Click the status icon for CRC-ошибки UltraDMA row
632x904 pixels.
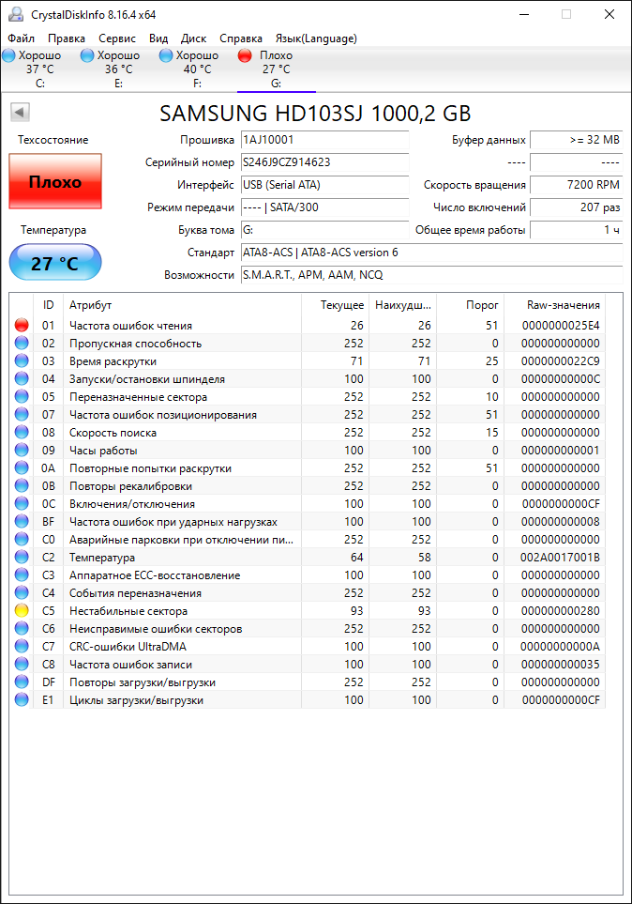22,646
